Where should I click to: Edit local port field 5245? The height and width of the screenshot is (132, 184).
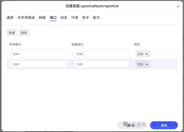pyautogui.click(x=38, y=64)
